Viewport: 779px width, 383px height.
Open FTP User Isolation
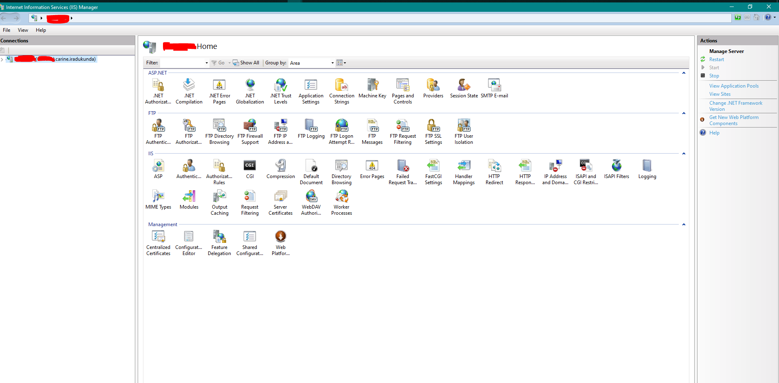coord(464,132)
